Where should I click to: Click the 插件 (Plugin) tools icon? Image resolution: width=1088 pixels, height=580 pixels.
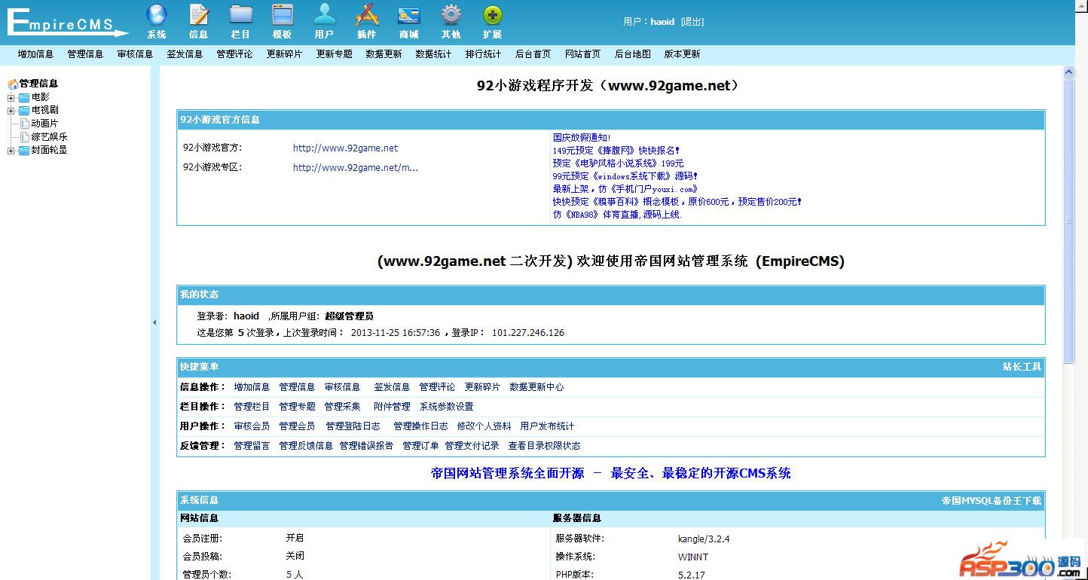(x=367, y=16)
